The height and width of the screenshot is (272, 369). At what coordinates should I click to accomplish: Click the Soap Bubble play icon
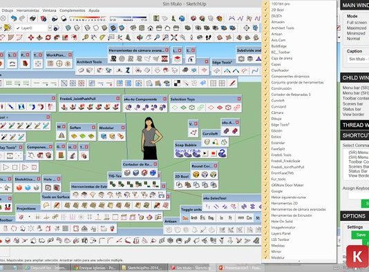coord(205,153)
